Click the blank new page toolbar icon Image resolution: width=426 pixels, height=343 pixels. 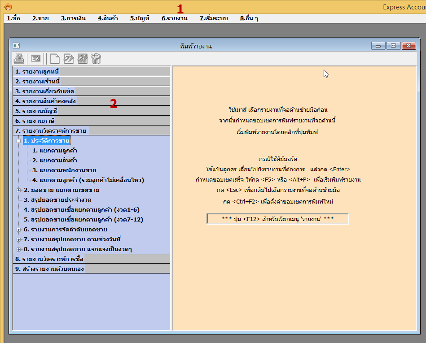[x=54, y=58]
